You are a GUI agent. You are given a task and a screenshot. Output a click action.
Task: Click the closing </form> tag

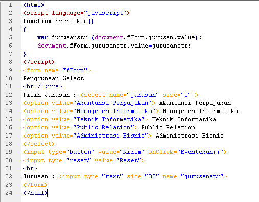(35, 185)
